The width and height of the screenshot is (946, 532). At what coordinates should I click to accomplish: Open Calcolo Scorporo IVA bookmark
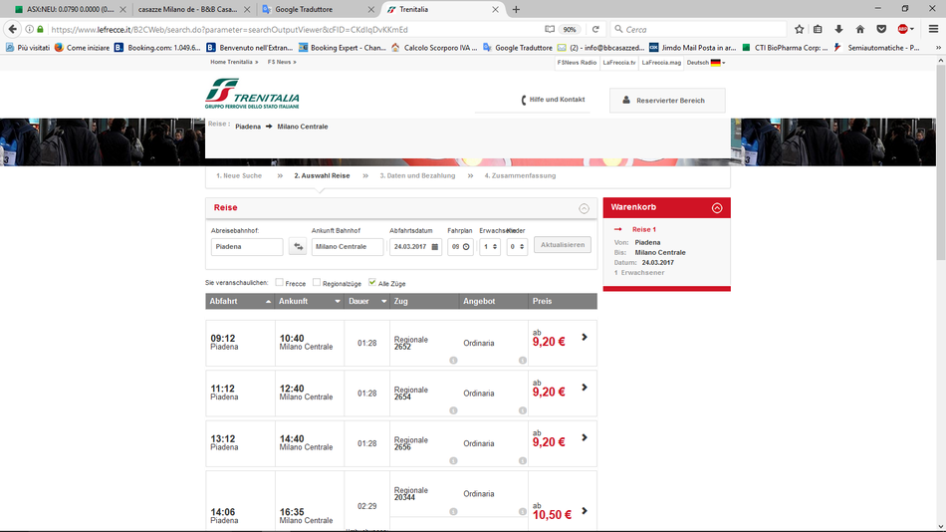pos(434,48)
